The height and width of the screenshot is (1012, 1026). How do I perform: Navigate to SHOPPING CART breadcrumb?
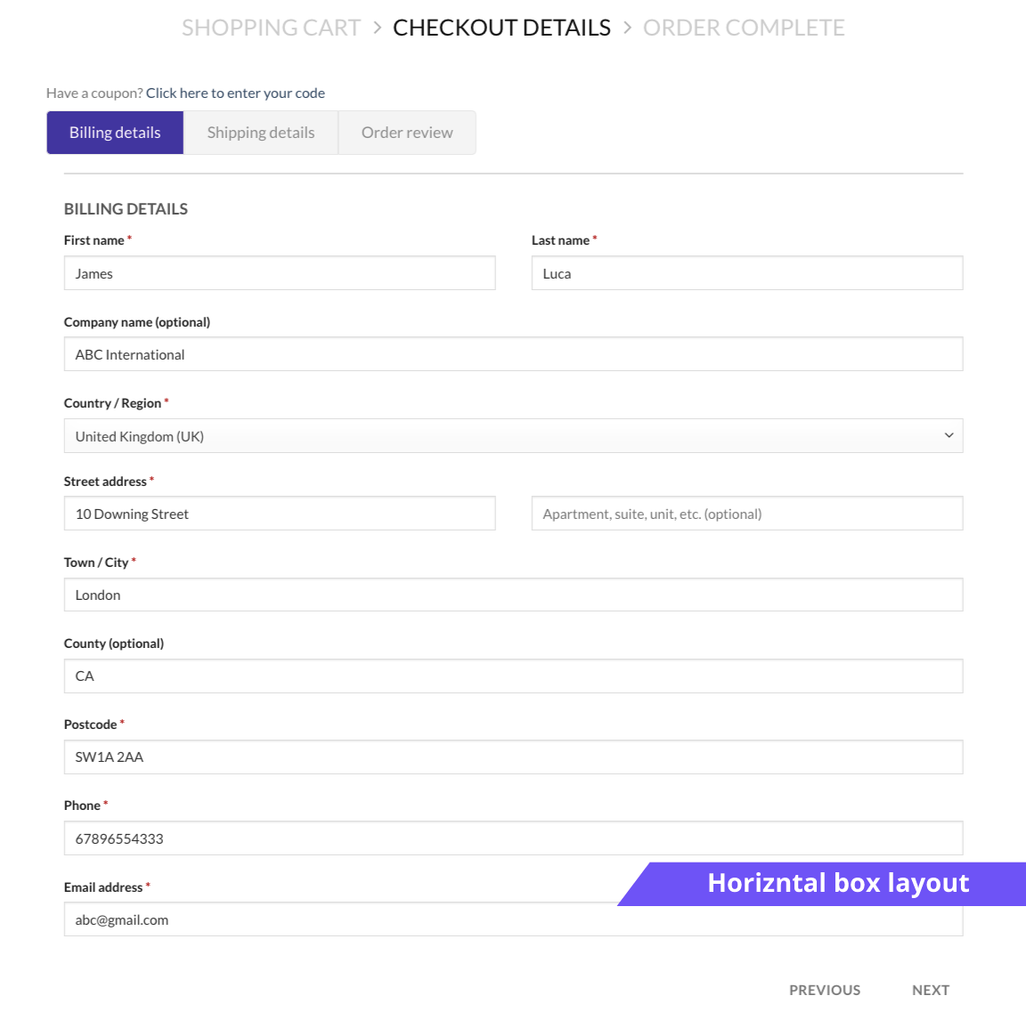[271, 28]
